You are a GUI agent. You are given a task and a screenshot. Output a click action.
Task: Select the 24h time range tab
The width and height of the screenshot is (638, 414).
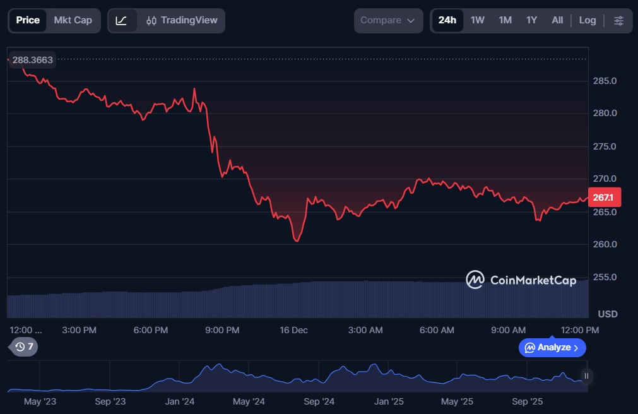pos(447,20)
